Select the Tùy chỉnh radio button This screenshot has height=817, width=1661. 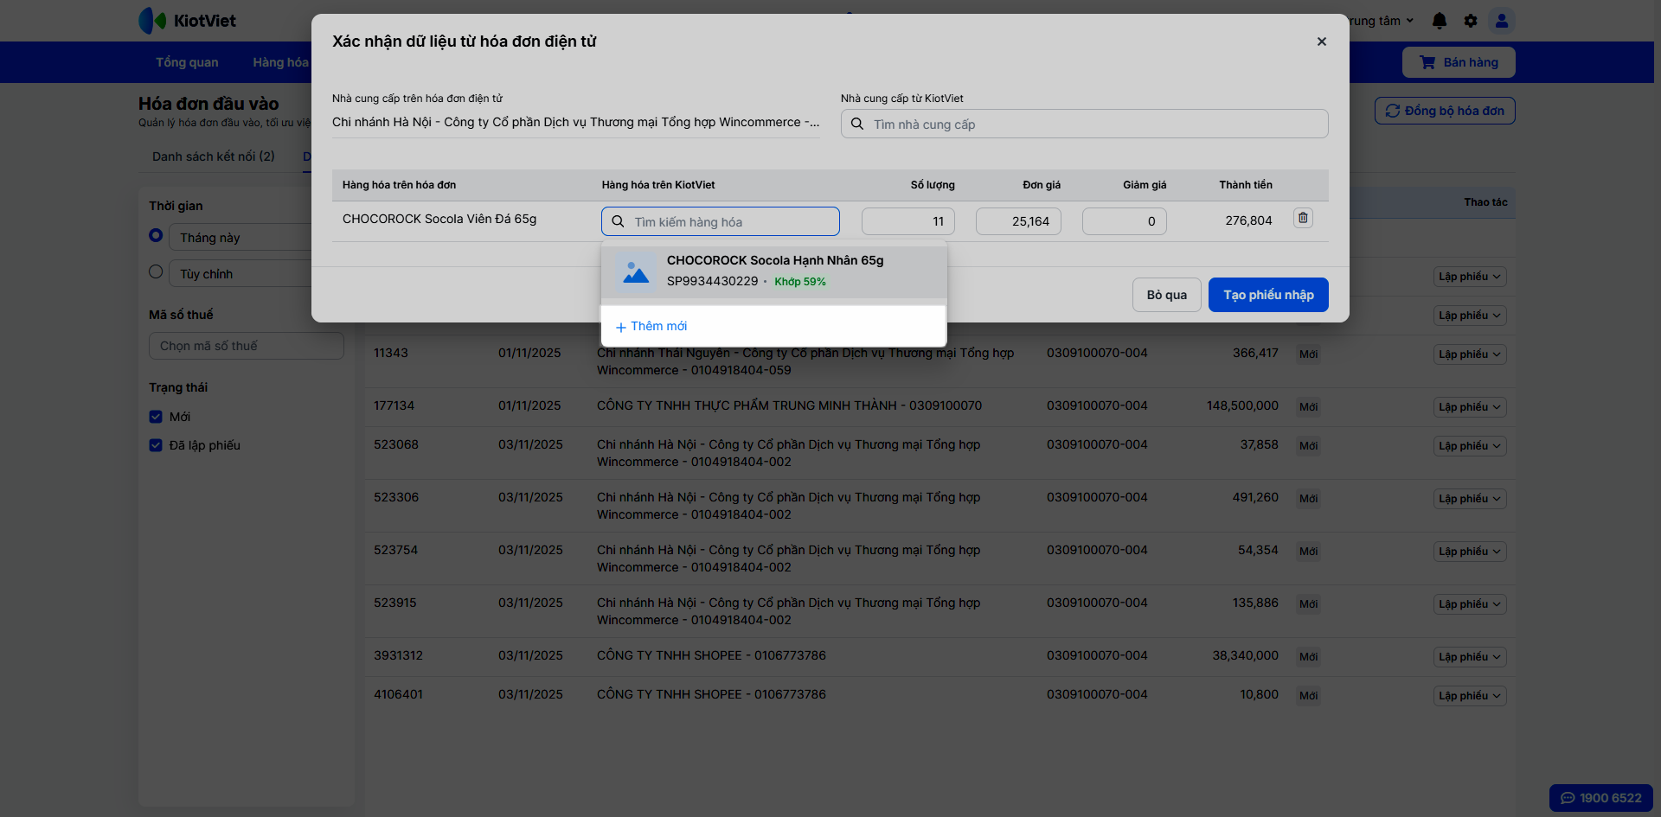[156, 271]
